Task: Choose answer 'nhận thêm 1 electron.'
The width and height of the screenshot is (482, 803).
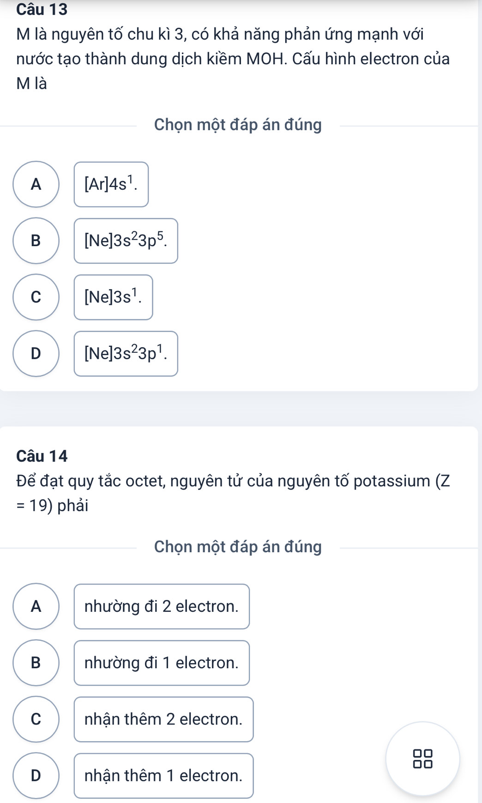Action: pos(163,775)
